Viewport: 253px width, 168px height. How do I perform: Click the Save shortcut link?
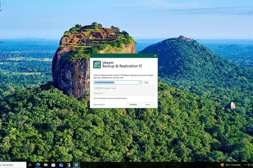coord(99,104)
